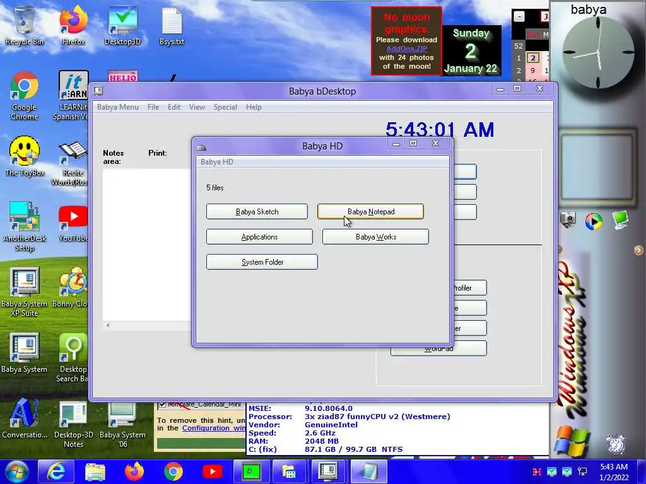
Task: Click the Babya HD menu label
Action: pyautogui.click(x=217, y=162)
